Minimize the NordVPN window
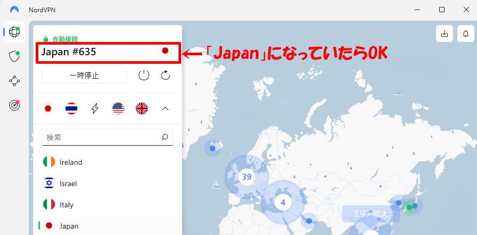This screenshot has height=235, width=477. click(418, 10)
